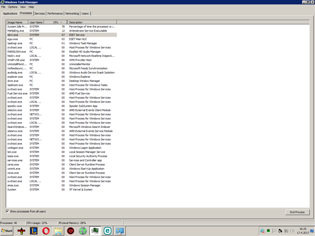Select the taskhost.exe process
This screenshot has width=315, height=236.
point(61,85)
